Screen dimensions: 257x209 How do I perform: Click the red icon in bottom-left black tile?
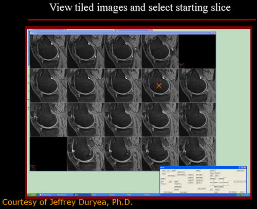point(32,168)
